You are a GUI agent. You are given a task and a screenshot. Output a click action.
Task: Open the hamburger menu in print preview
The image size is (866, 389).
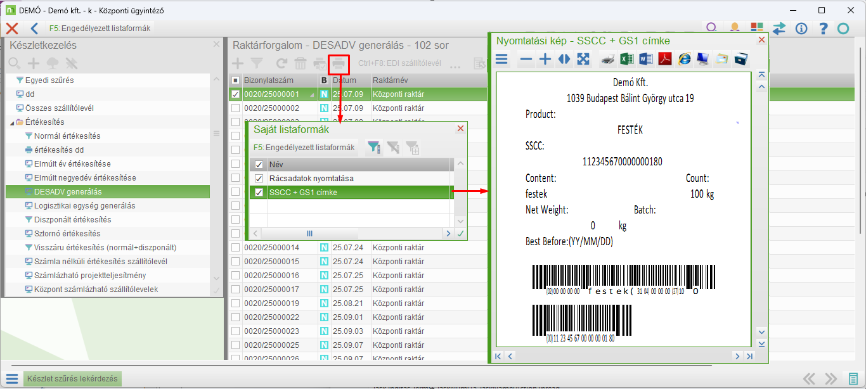[501, 60]
